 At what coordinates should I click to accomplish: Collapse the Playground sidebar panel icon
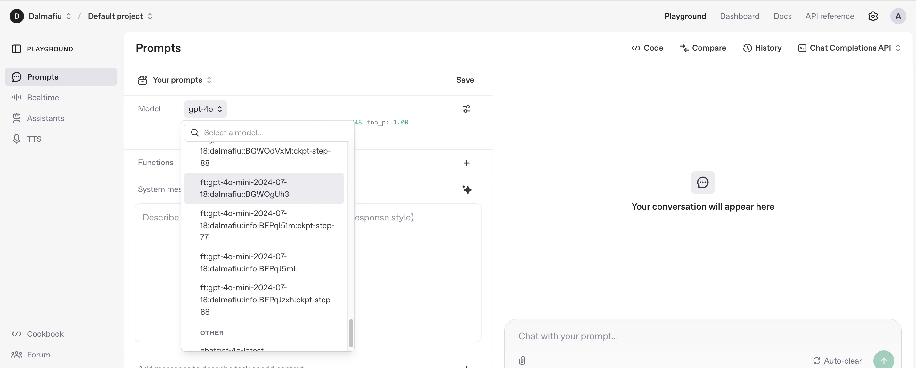pyautogui.click(x=16, y=49)
